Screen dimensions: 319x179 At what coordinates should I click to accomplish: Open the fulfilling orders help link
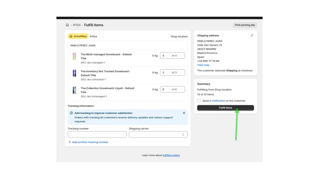point(171,155)
